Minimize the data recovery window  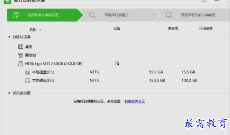[x=217, y=1]
